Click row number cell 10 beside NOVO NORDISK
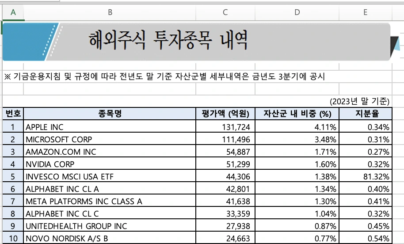Image resolution: width=404 pixels, height=244 pixels. [x=13, y=237]
